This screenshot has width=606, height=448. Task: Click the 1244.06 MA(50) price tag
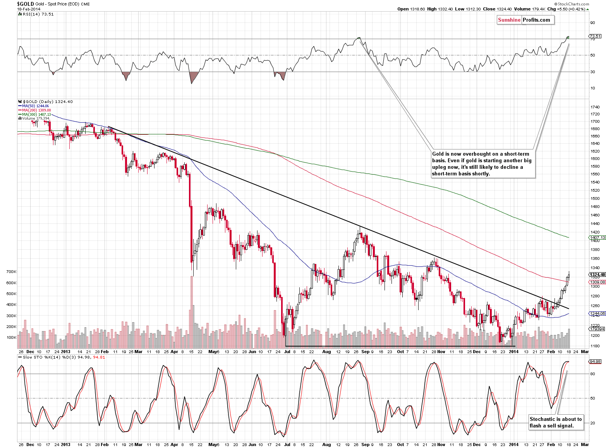[x=597, y=313]
